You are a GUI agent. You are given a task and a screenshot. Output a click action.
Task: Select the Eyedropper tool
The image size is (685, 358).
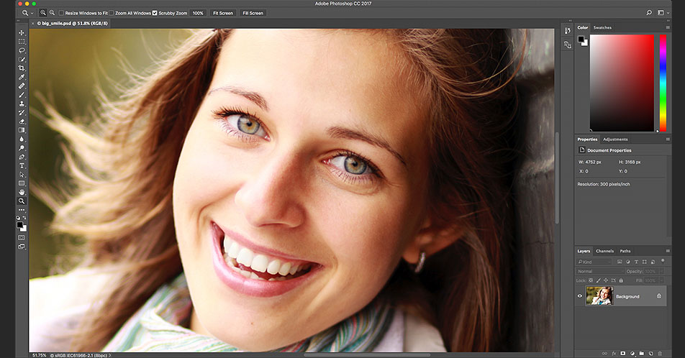tap(22, 77)
